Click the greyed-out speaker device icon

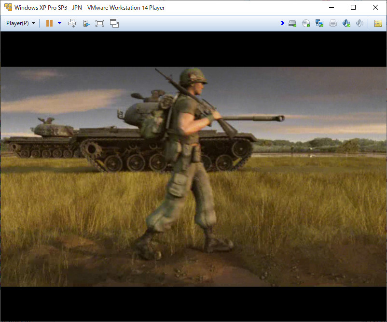tap(359, 23)
